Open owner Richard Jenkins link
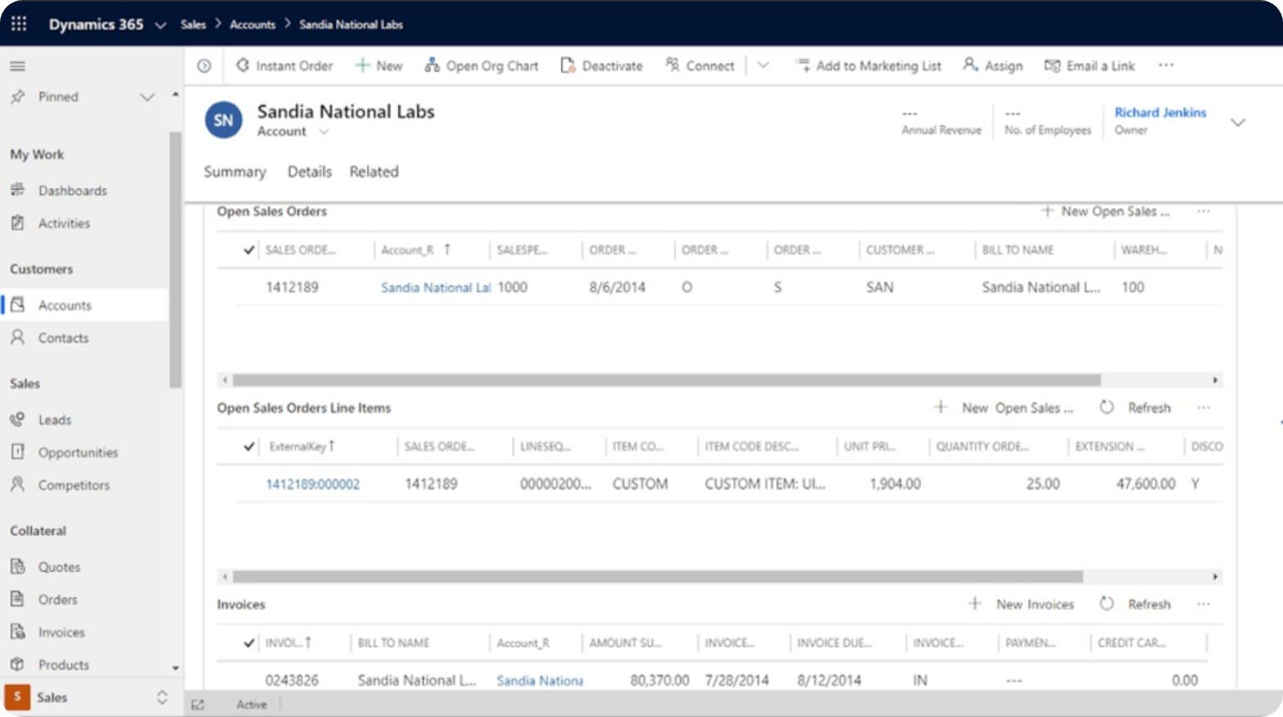This screenshot has width=1283, height=717. pyautogui.click(x=1160, y=112)
